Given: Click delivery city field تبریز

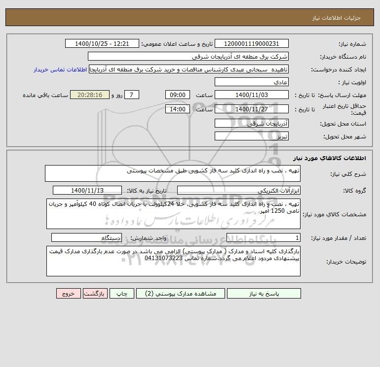Looking at the screenshot, I should [x=252, y=136].
